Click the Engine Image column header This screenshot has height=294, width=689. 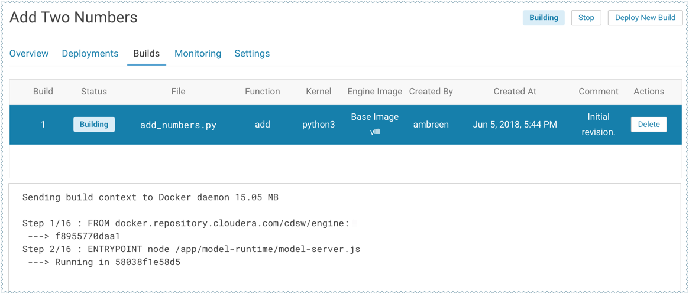click(x=374, y=92)
